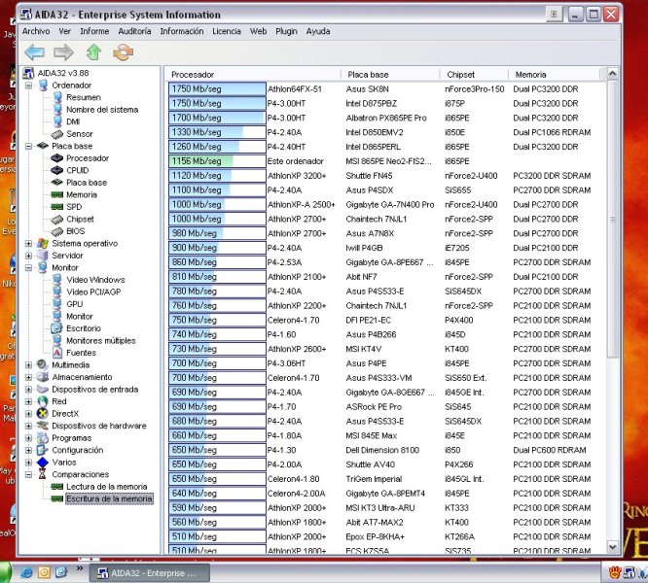Expand the Sistema operativo node

28,244
